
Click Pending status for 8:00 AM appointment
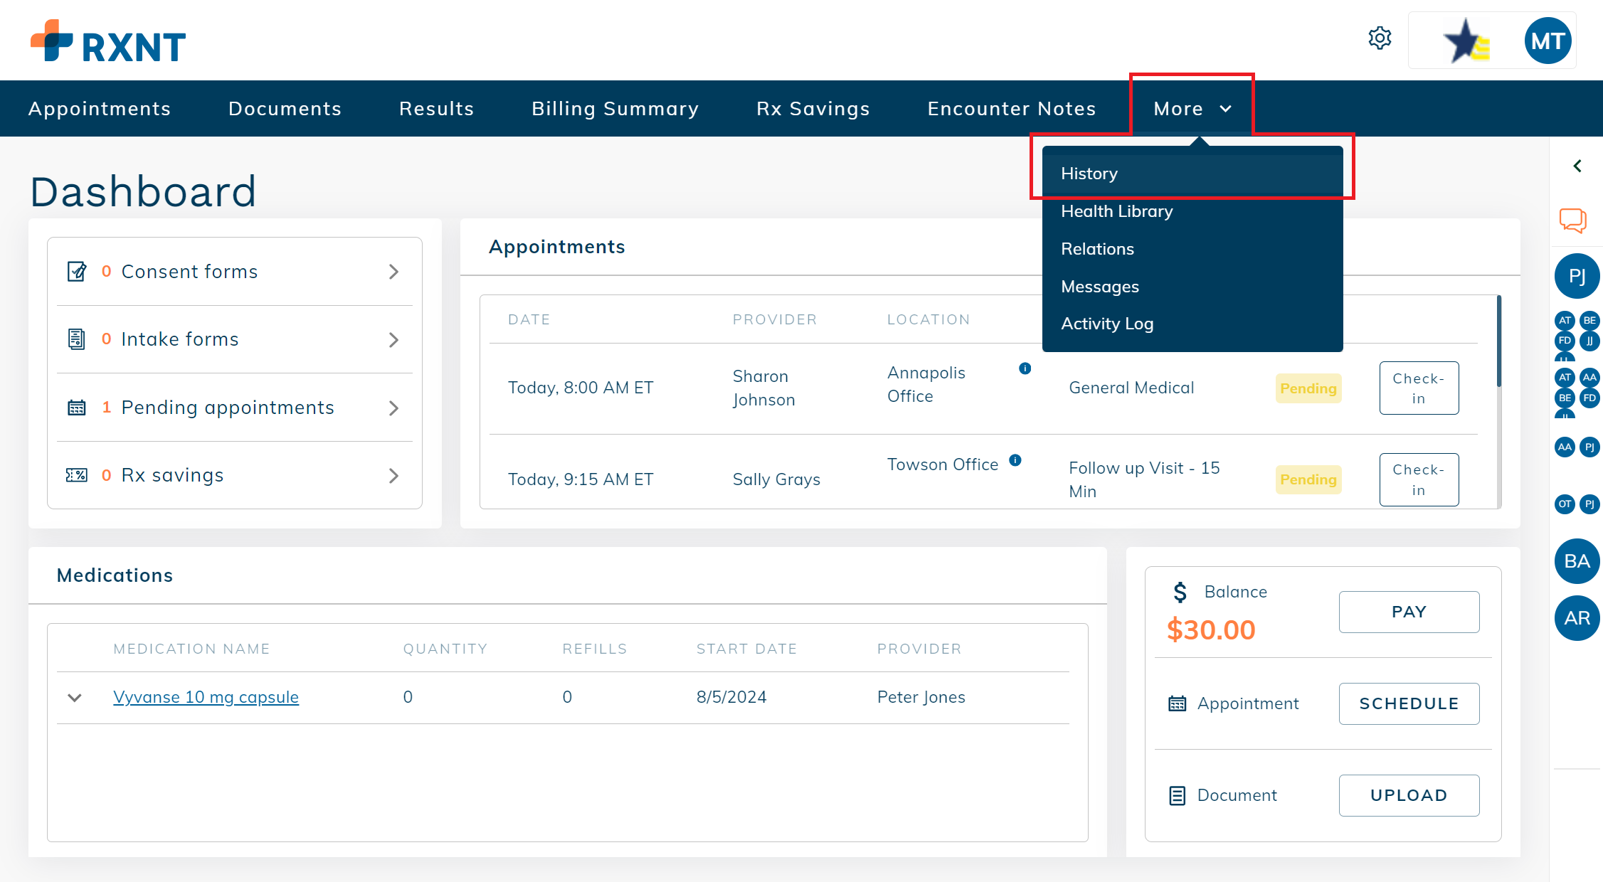tap(1308, 388)
